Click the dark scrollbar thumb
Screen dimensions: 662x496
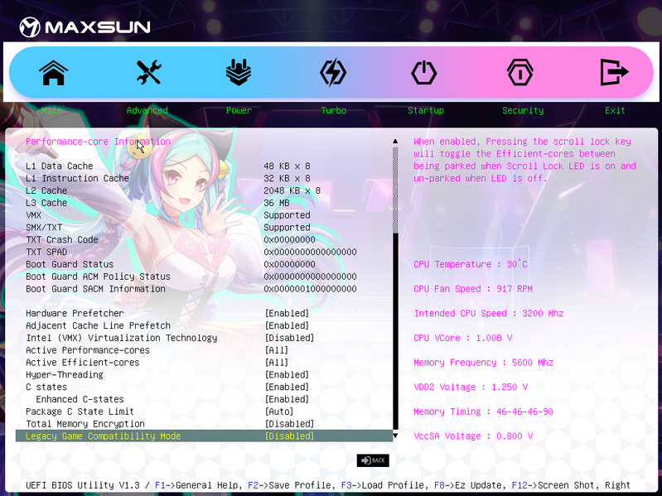coord(395,331)
